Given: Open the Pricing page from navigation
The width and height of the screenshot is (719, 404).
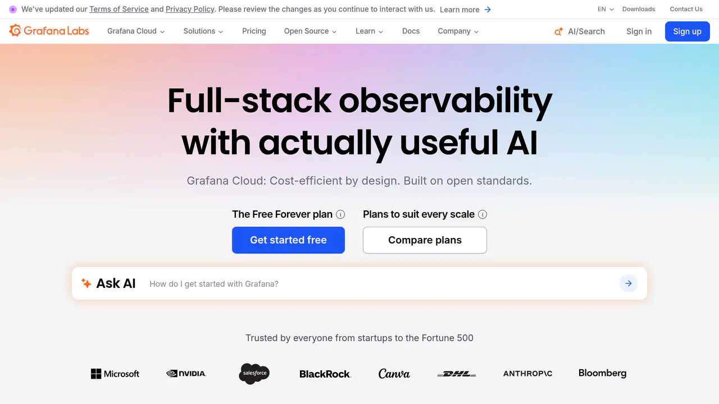Looking at the screenshot, I should (x=254, y=31).
